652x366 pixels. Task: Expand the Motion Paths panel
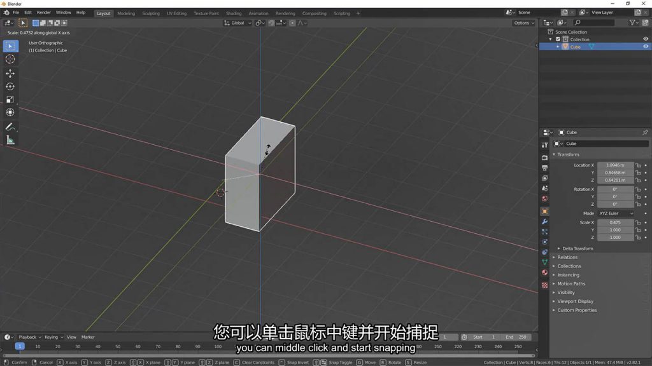(x=571, y=284)
